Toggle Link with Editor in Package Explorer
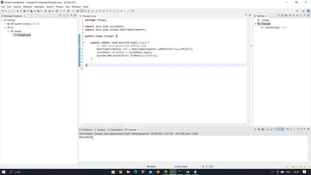This screenshot has width=311, height=175. (x=64, y=16)
